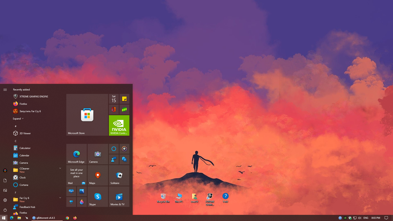
Task: Open the Solitaire tile
Action: tap(119, 175)
